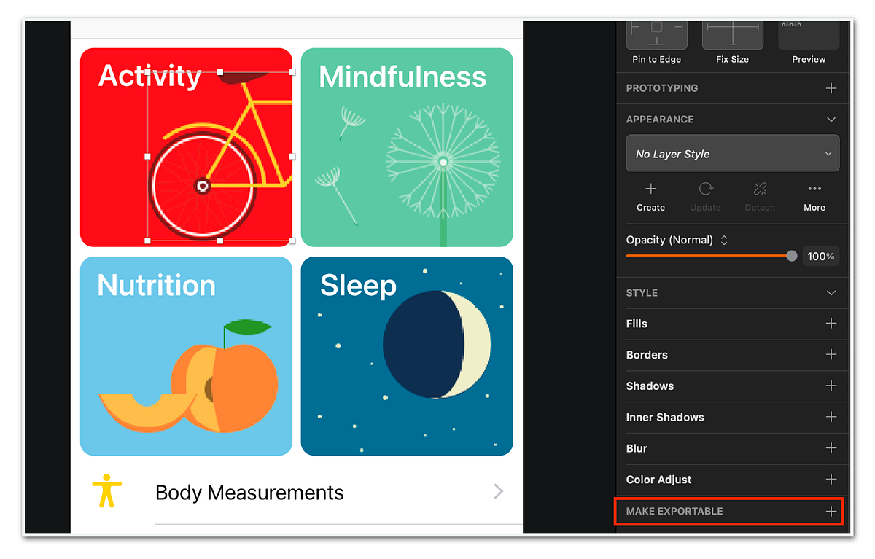The image size is (875, 559).
Task: Open the resizing Preview
Action: click(808, 40)
